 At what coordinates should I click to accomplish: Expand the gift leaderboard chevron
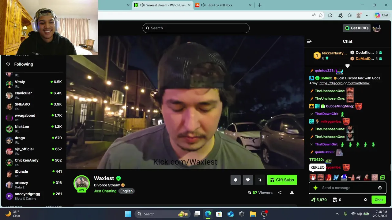pyautogui.click(x=347, y=66)
